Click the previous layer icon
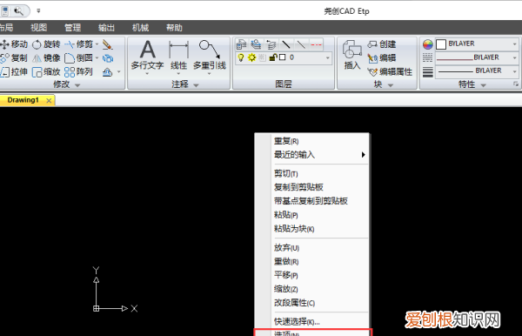522x336 pixels. 271,44
